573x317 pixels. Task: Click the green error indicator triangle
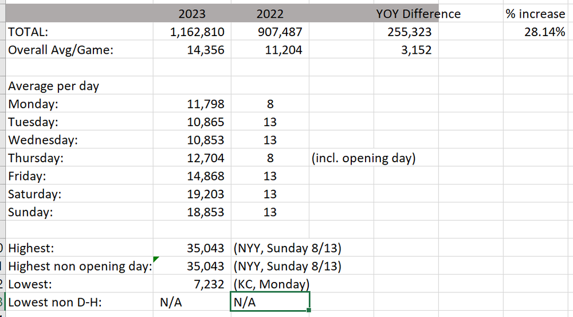[156, 259]
